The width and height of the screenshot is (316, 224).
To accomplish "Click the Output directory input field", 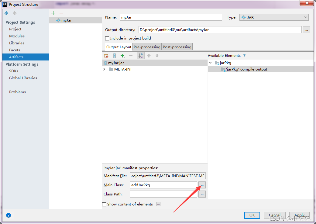I will [x=220, y=30].
